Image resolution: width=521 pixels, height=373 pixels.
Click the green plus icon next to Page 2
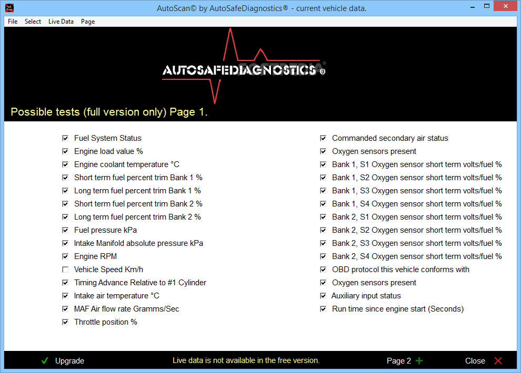(x=419, y=361)
